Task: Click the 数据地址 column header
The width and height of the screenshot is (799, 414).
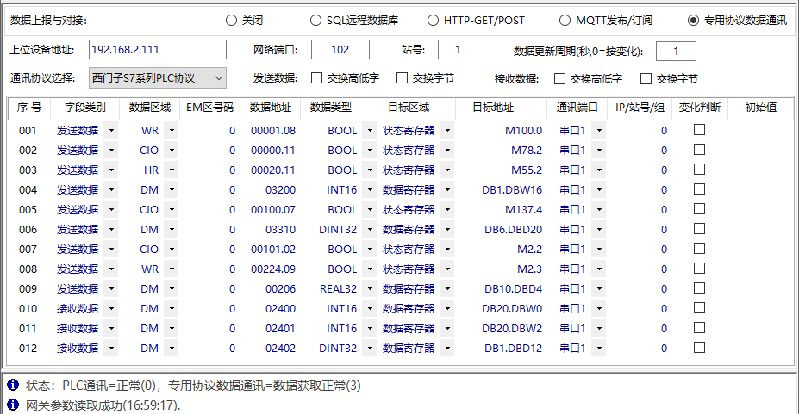Action: pos(270,108)
